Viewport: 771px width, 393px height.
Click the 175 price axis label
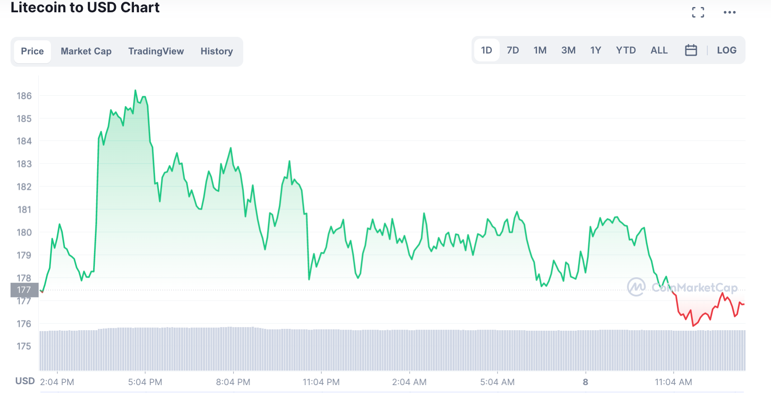[24, 347]
